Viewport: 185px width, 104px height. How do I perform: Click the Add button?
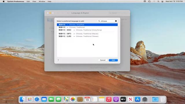[113, 60]
